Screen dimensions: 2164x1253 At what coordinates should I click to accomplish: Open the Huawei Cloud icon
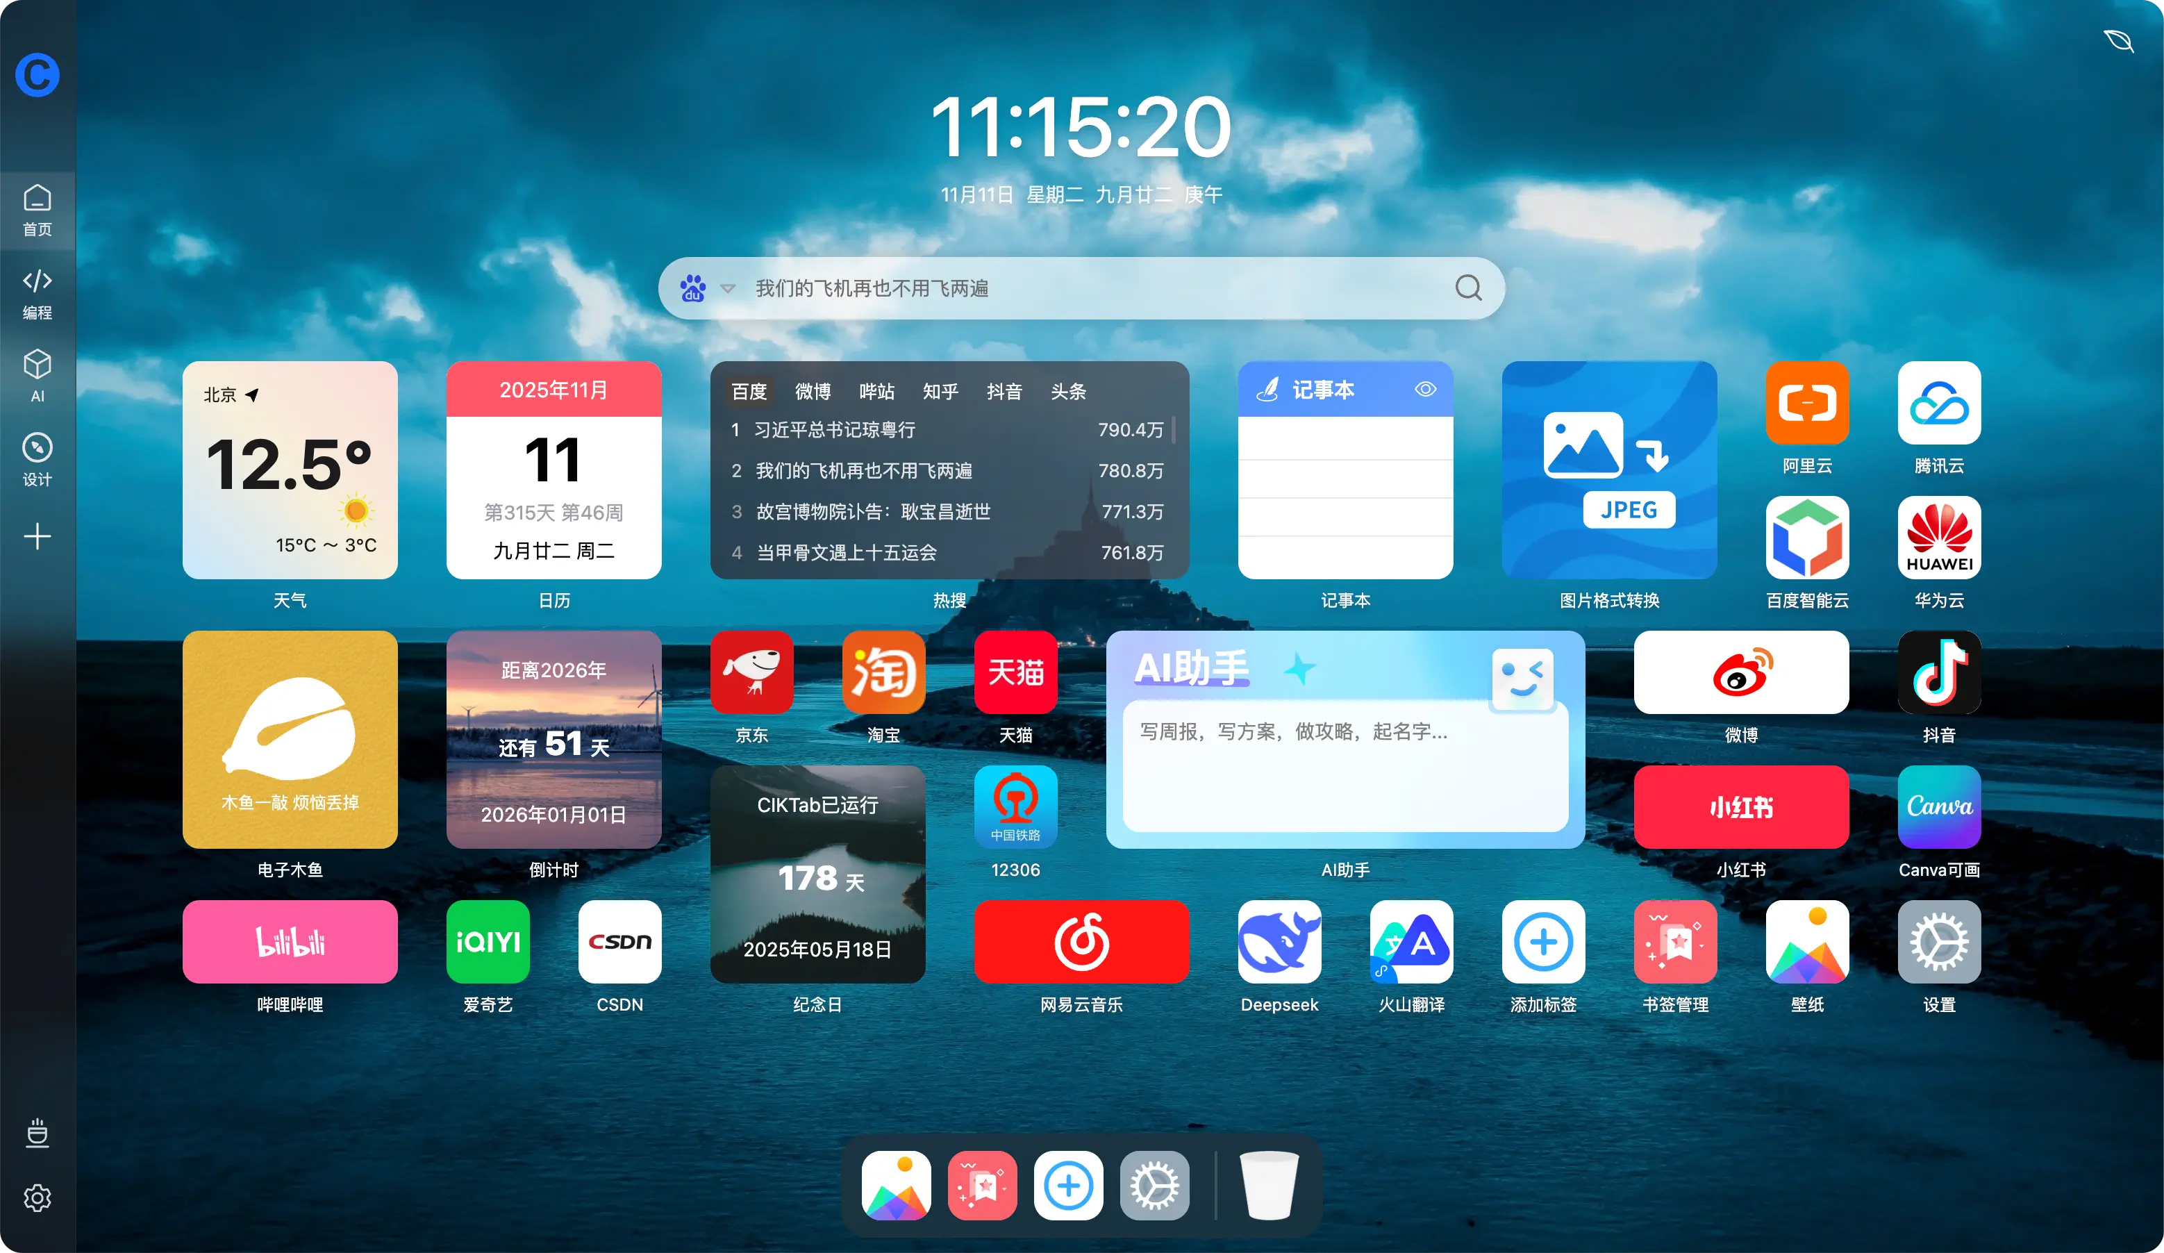point(1938,538)
